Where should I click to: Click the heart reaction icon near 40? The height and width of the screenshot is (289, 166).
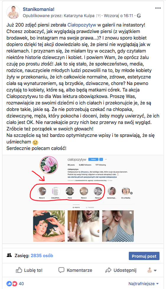coord(14,283)
